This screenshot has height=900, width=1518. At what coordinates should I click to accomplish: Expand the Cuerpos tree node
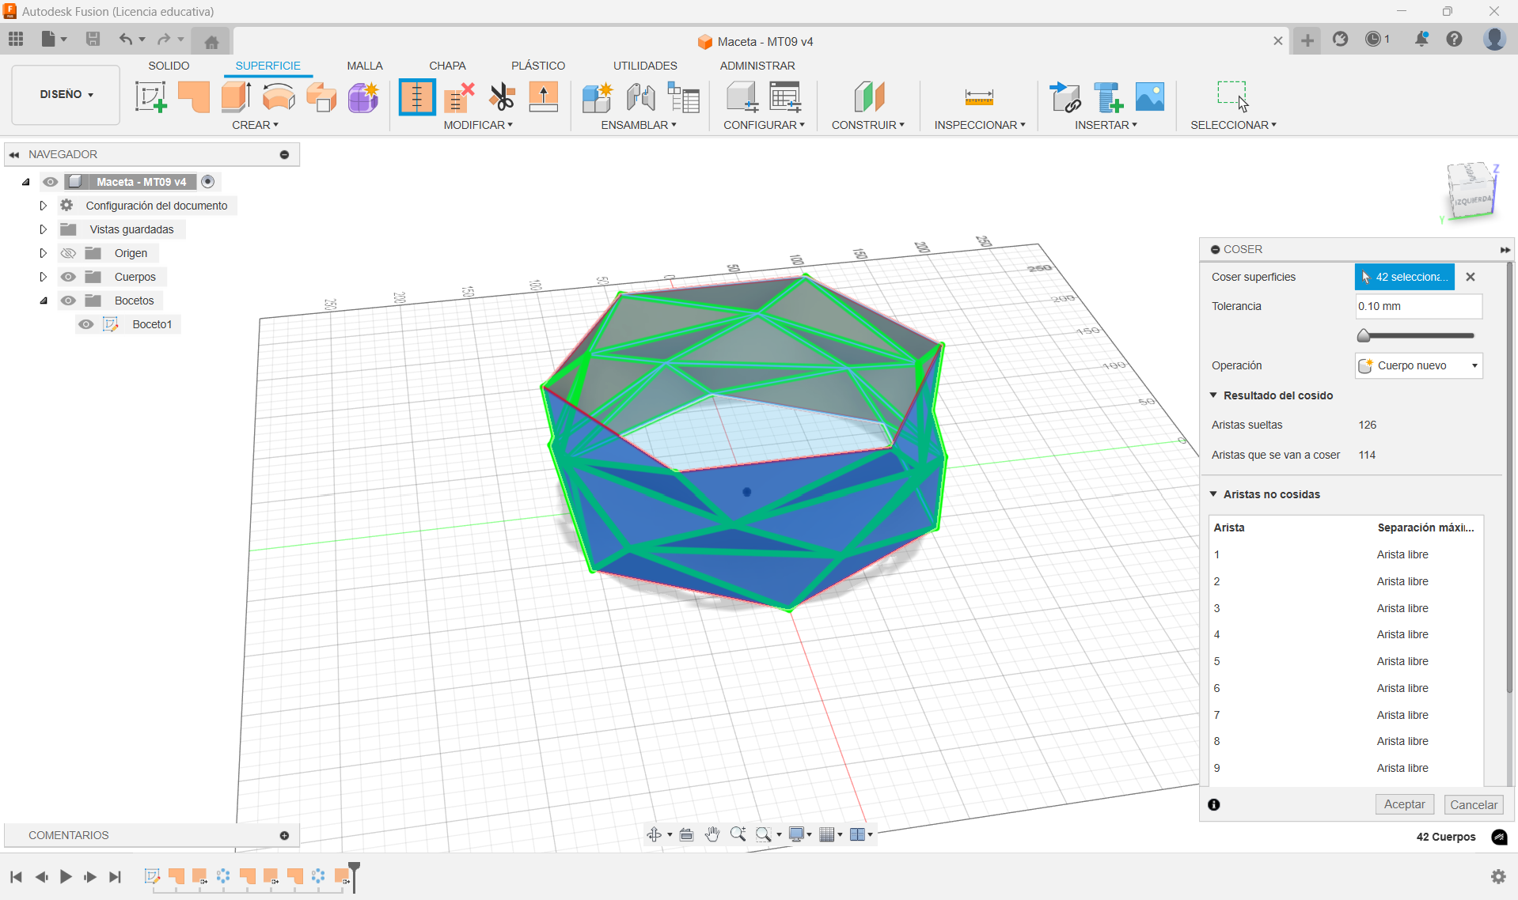(x=44, y=277)
